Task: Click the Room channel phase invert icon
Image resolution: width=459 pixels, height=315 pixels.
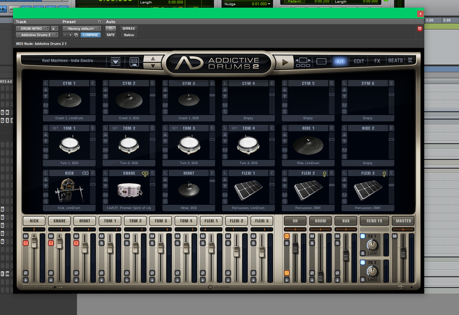Action: 312,273
